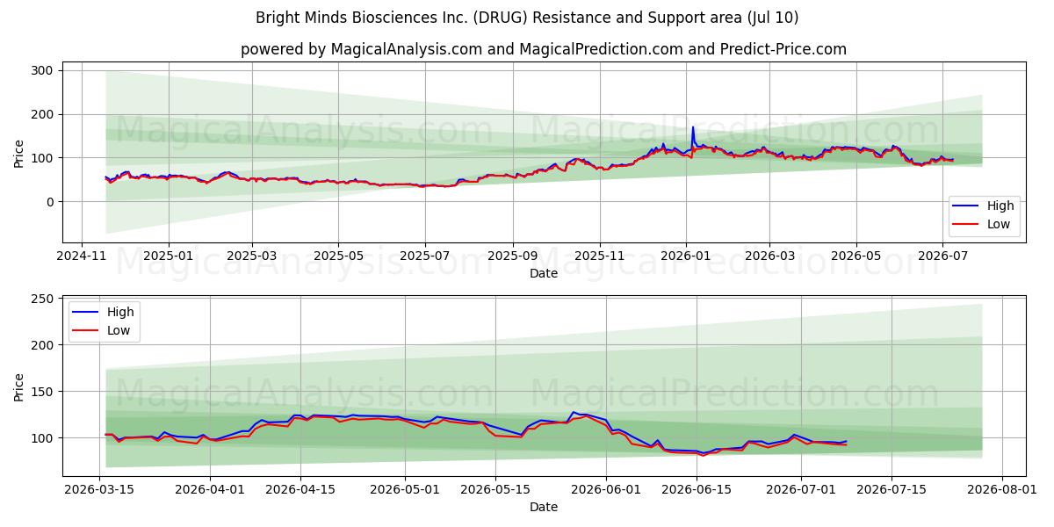The width and height of the screenshot is (1054, 527).
Task: Click the '2026-05-01' x-axis label in the bottom chart
Action: 405,491
